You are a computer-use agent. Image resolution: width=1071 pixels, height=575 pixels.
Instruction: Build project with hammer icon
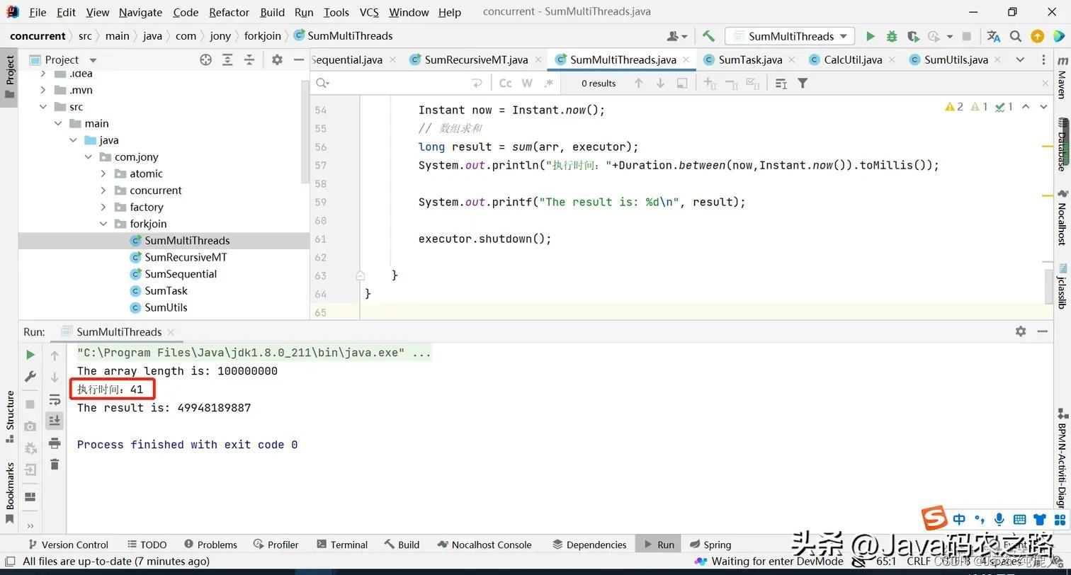point(708,36)
